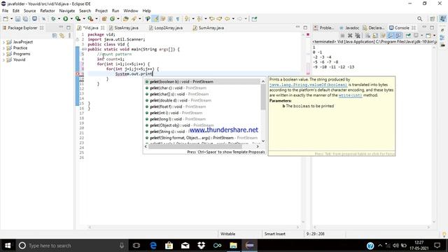Viewport: 448px width, 252px height.
Task: Toggle Show Console on standard out change
Action: [x=391, y=36]
